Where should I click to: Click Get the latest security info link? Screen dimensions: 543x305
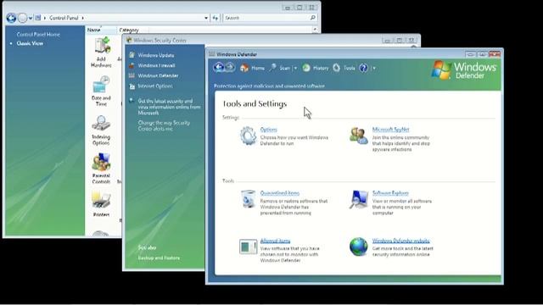[169, 107]
